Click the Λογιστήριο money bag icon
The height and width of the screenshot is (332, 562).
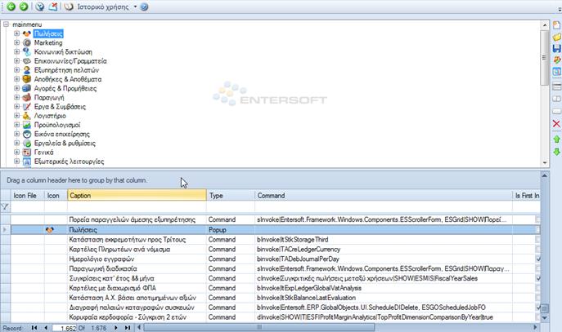pyautogui.click(x=27, y=116)
